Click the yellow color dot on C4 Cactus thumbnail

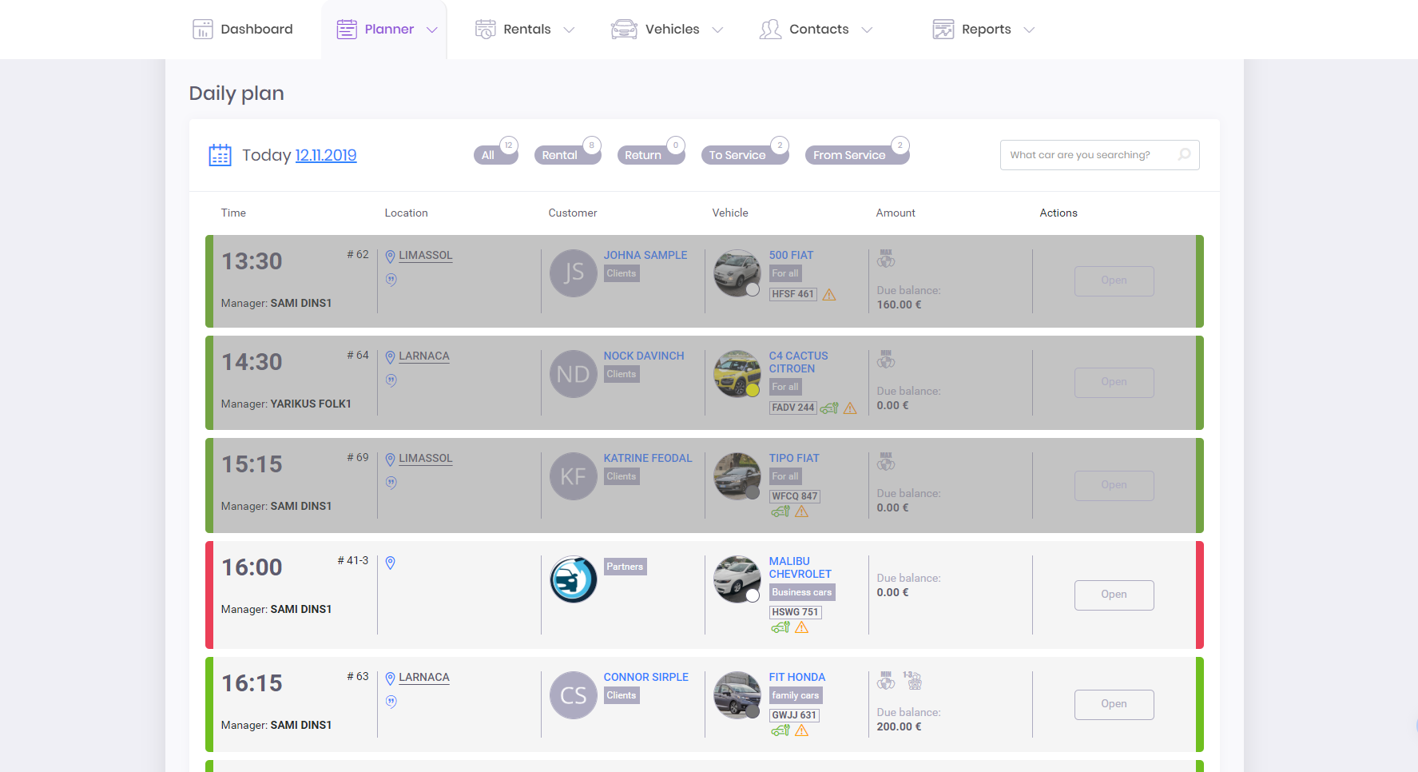[x=754, y=391]
